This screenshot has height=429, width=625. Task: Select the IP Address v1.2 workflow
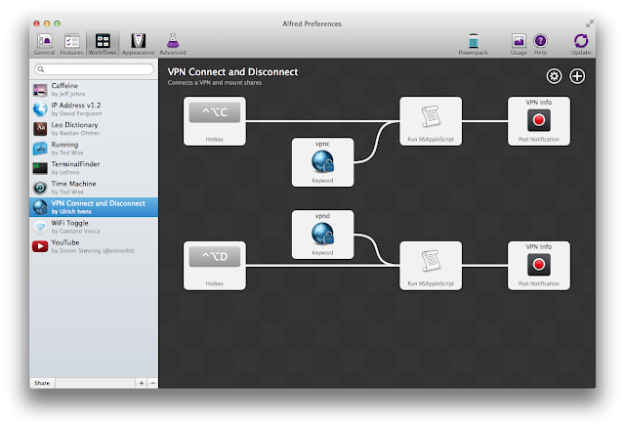pos(94,109)
